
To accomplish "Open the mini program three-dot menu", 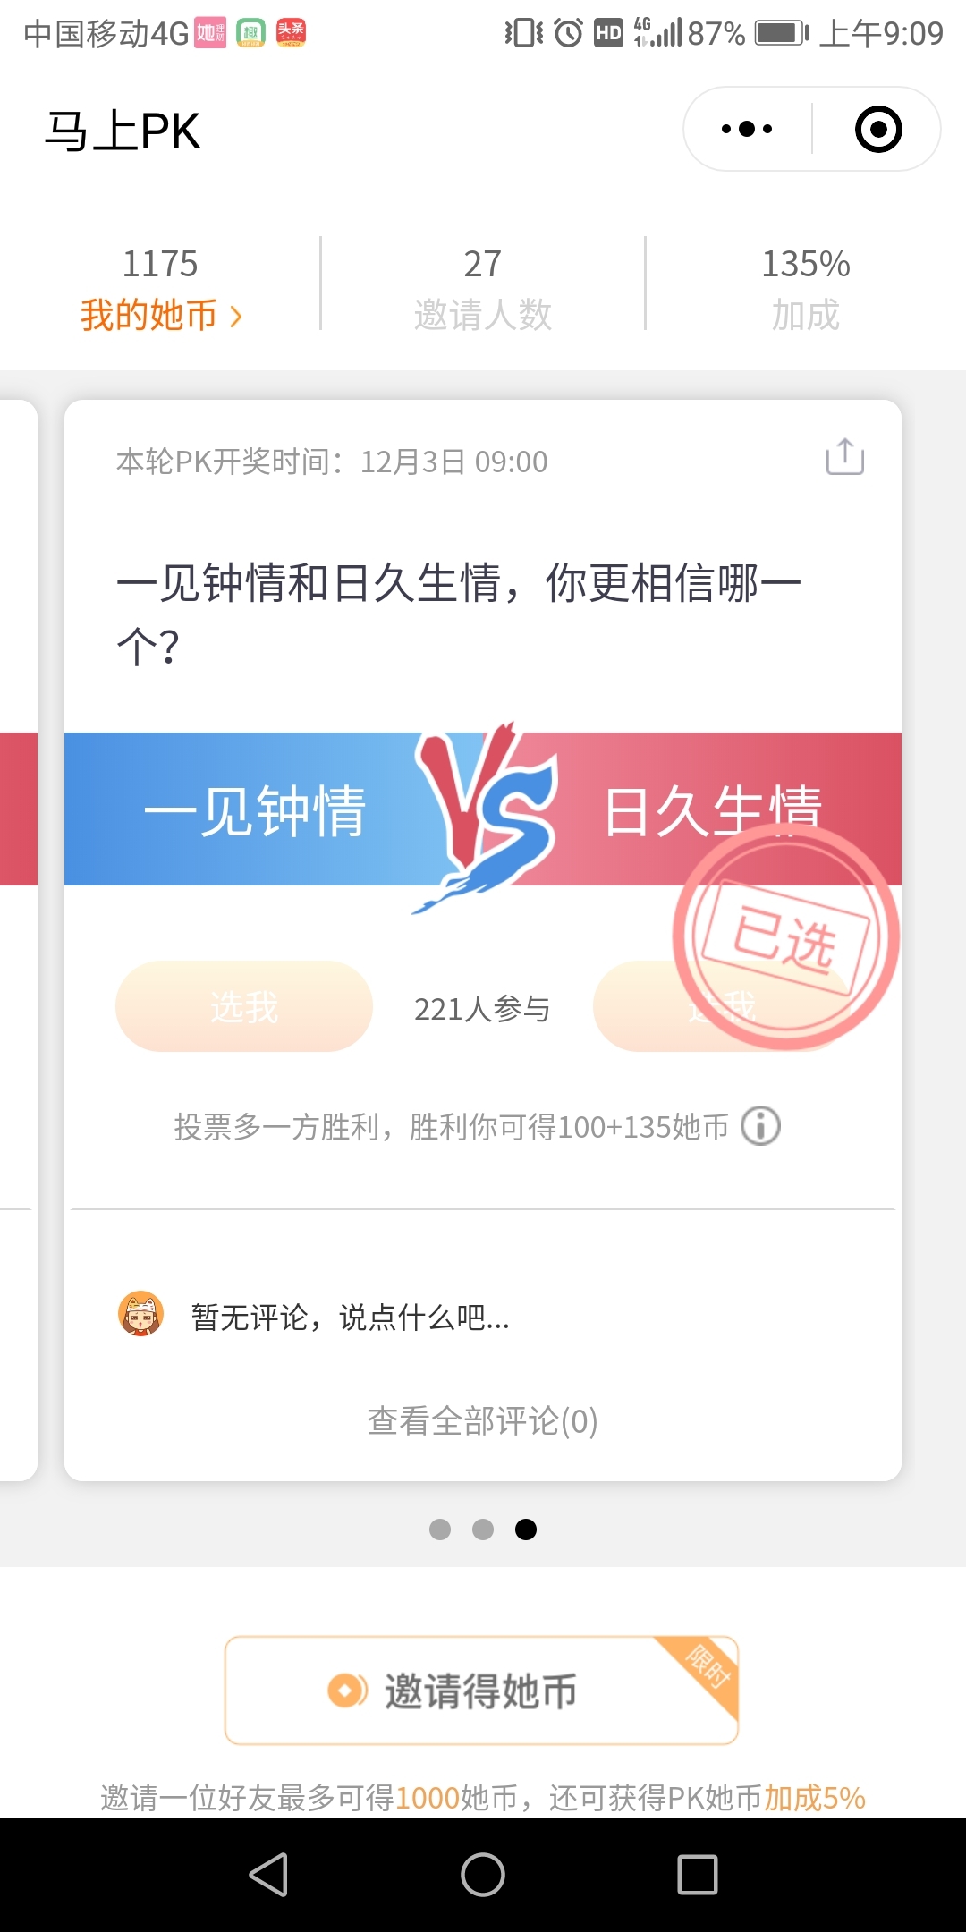I will [x=747, y=129].
